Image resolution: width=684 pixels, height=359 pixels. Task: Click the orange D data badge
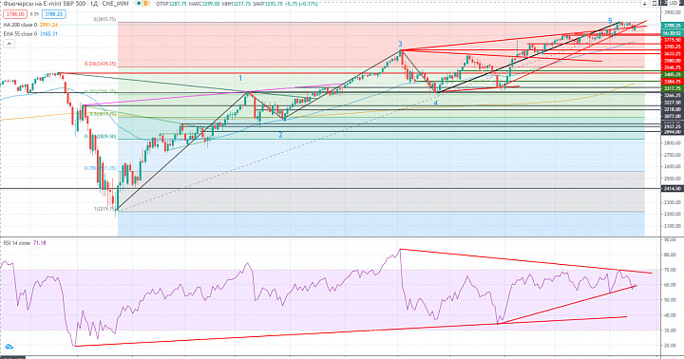pos(145,4)
